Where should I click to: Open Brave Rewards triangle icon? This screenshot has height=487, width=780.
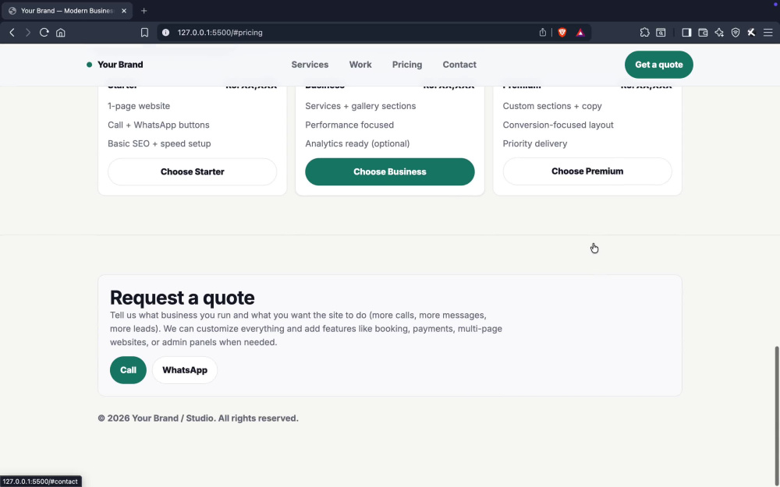click(x=580, y=32)
